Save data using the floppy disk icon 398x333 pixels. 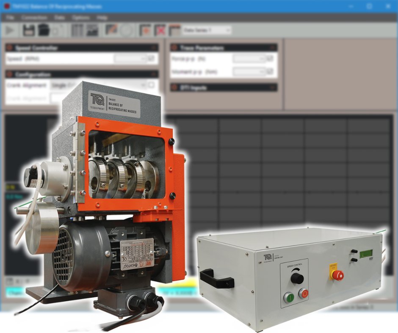pyautogui.click(x=29, y=30)
